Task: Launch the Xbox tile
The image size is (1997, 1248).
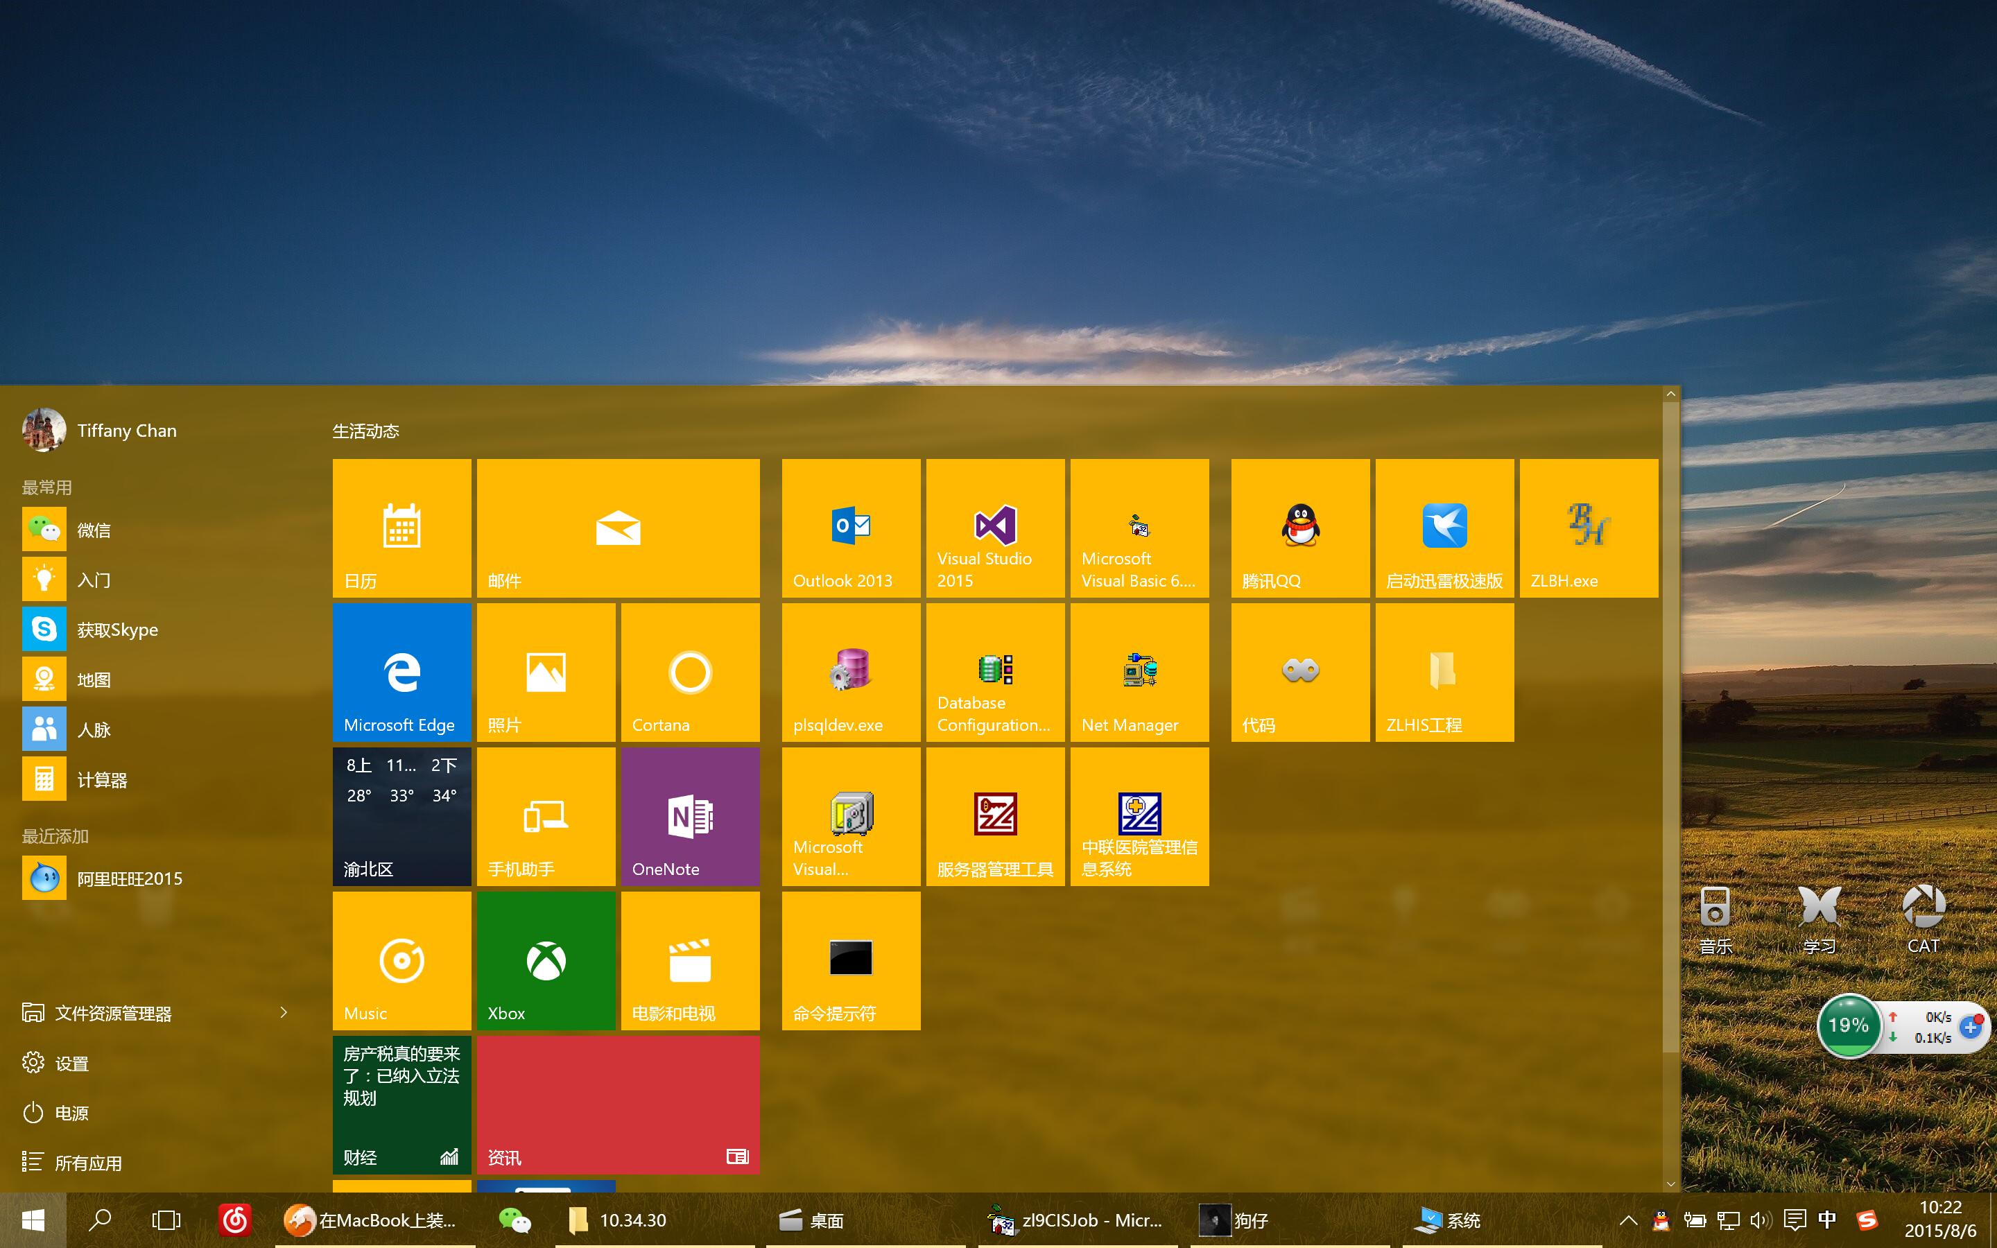Action: click(546, 961)
